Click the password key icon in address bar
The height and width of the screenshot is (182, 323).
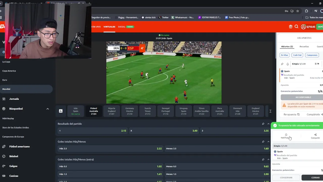(x=286, y=11)
